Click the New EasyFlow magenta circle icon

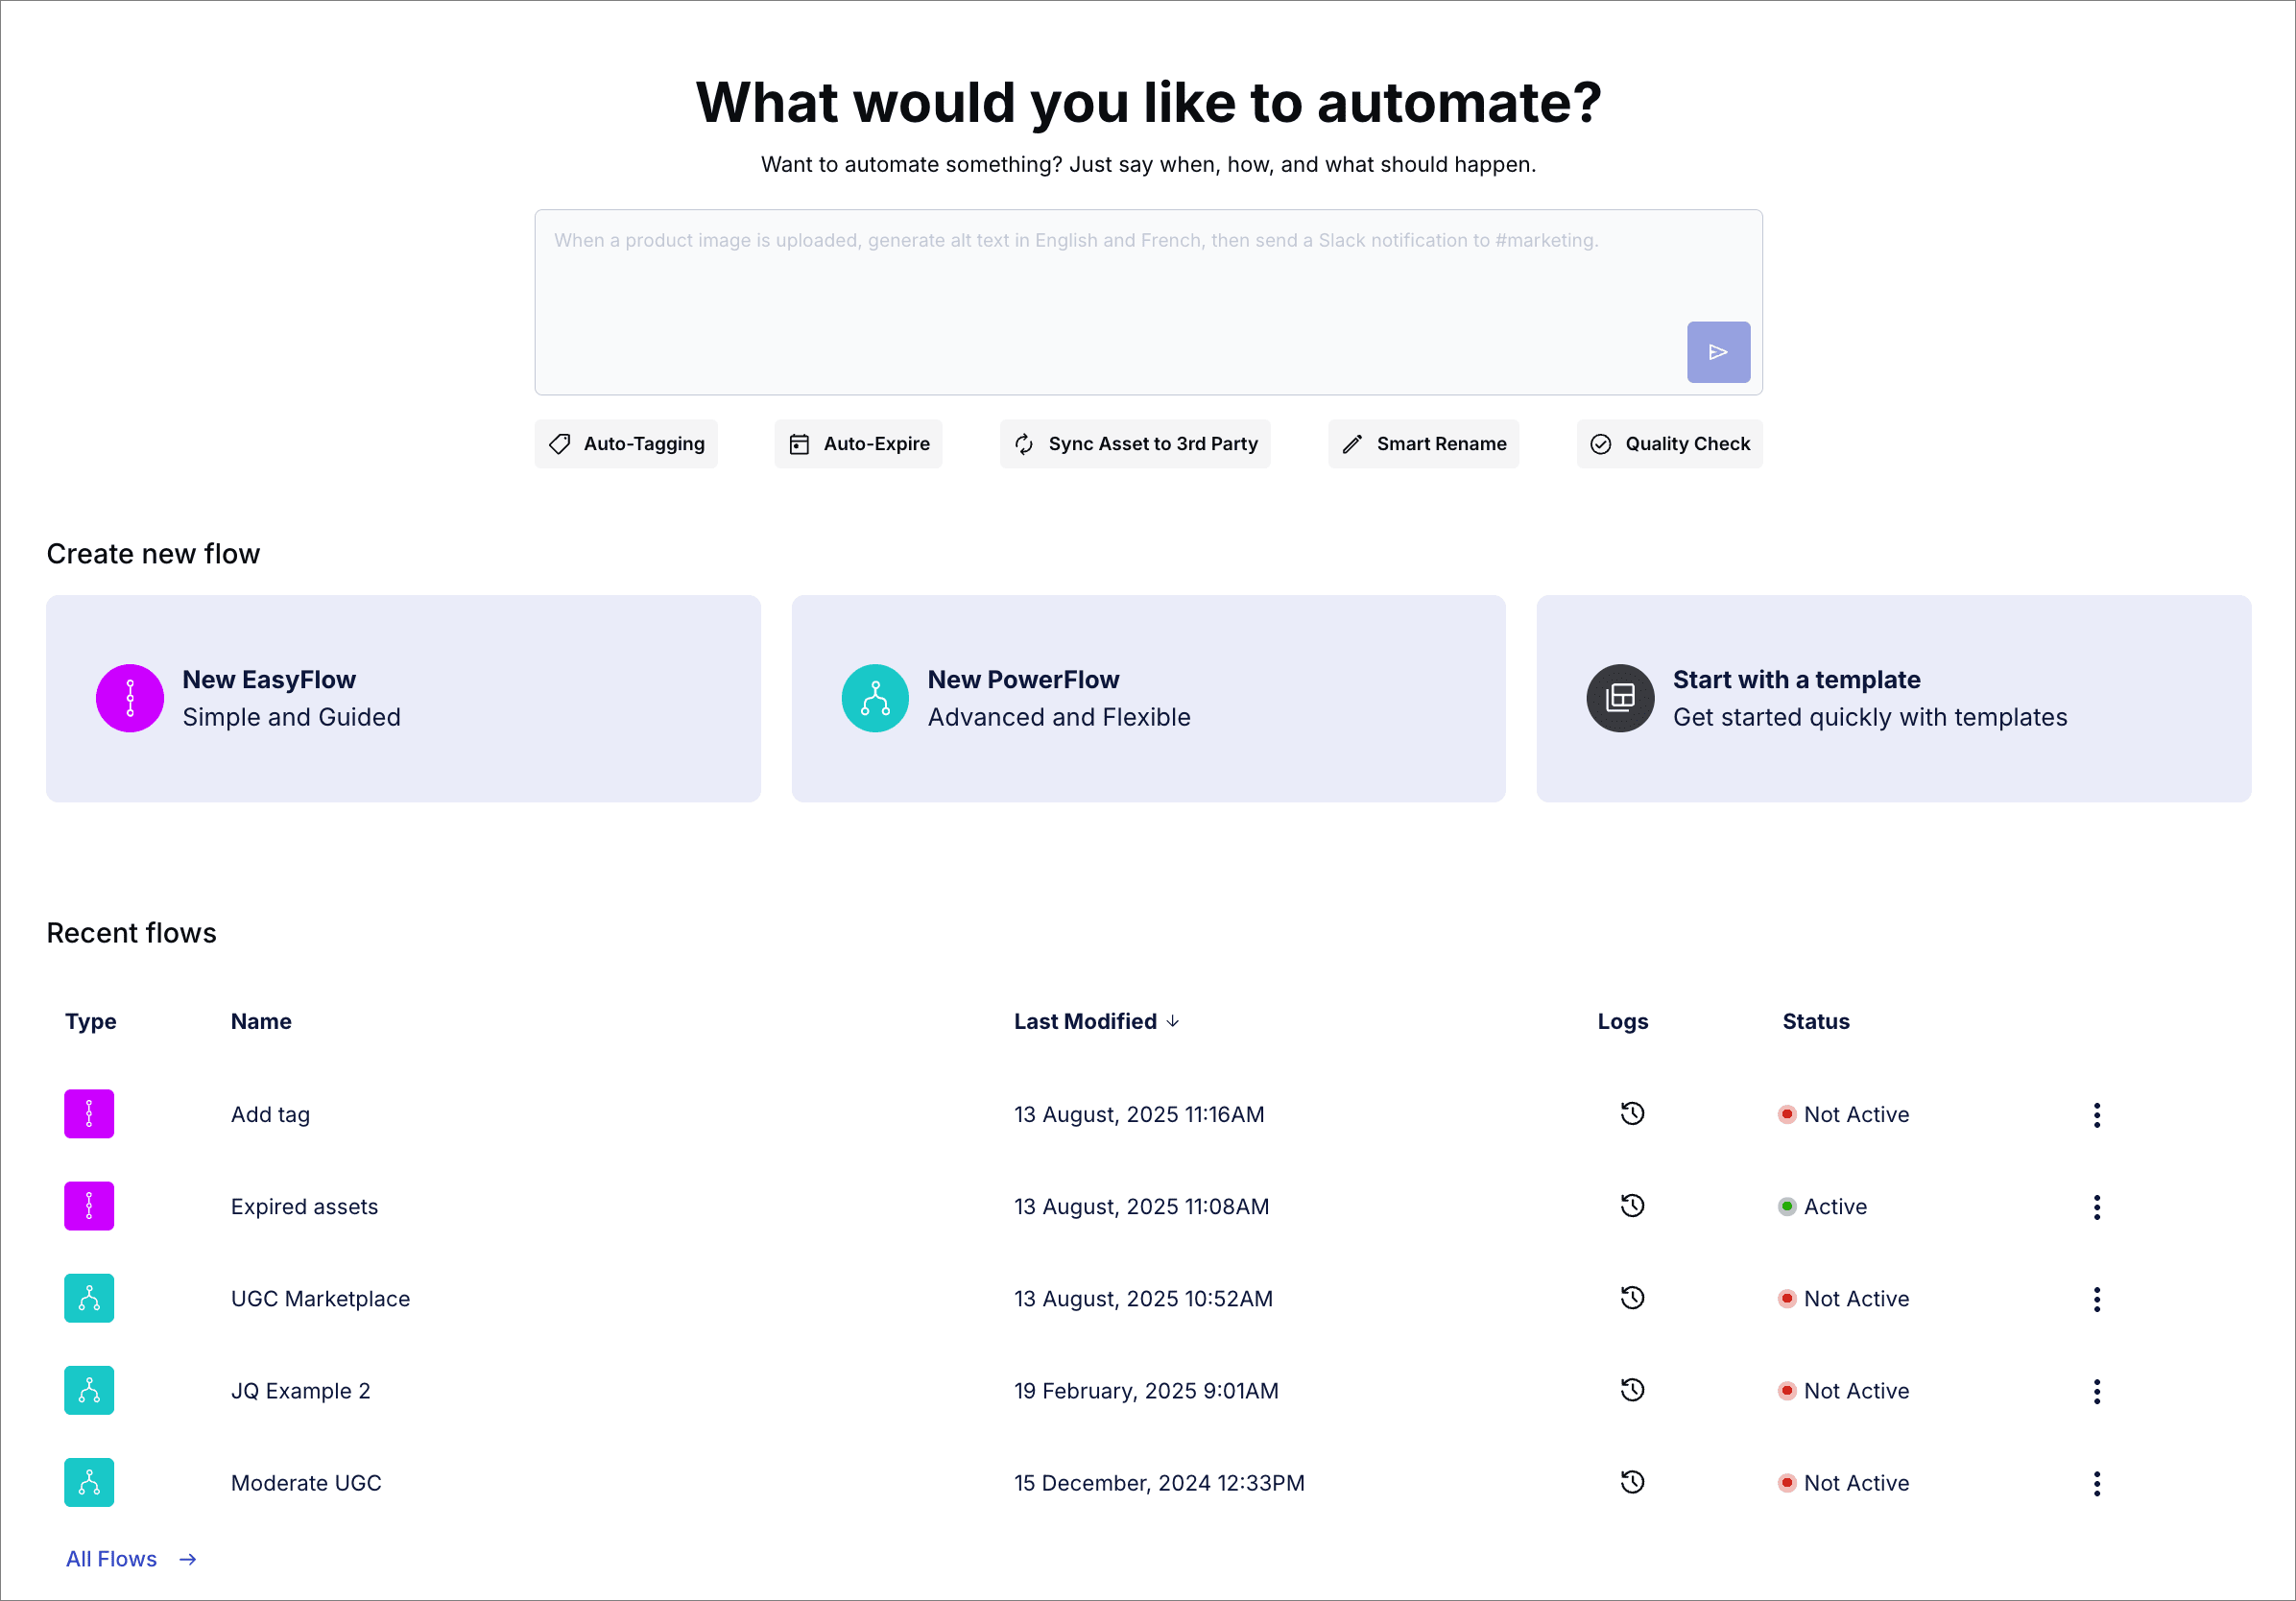tap(130, 698)
